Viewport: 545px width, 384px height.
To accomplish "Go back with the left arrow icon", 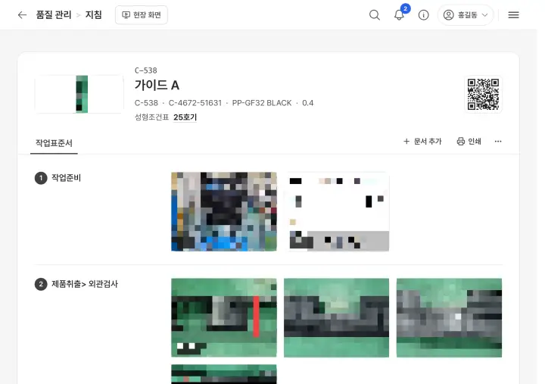I will (x=22, y=15).
